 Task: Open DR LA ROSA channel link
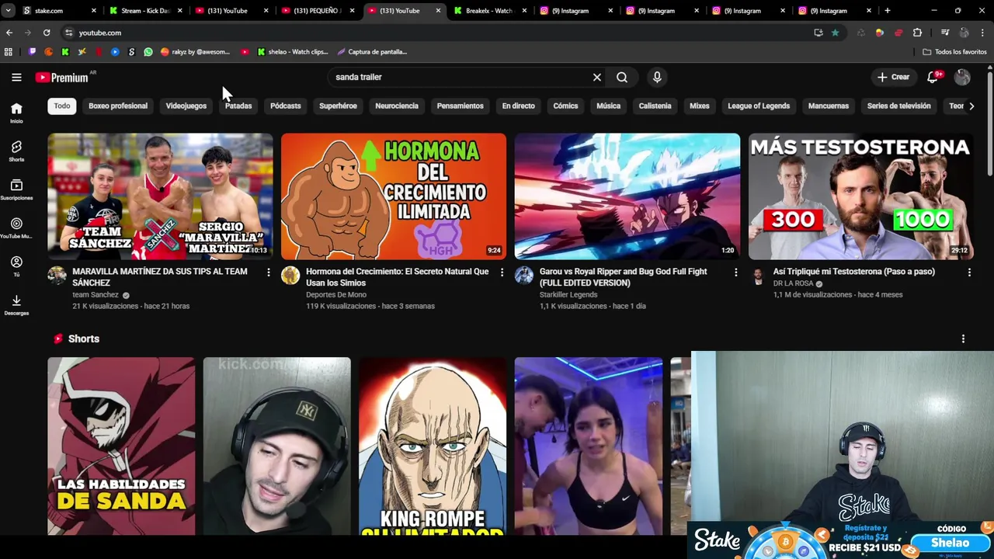[x=793, y=283]
